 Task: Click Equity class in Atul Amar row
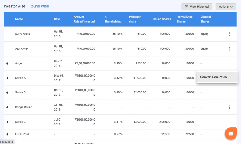(205, 49)
